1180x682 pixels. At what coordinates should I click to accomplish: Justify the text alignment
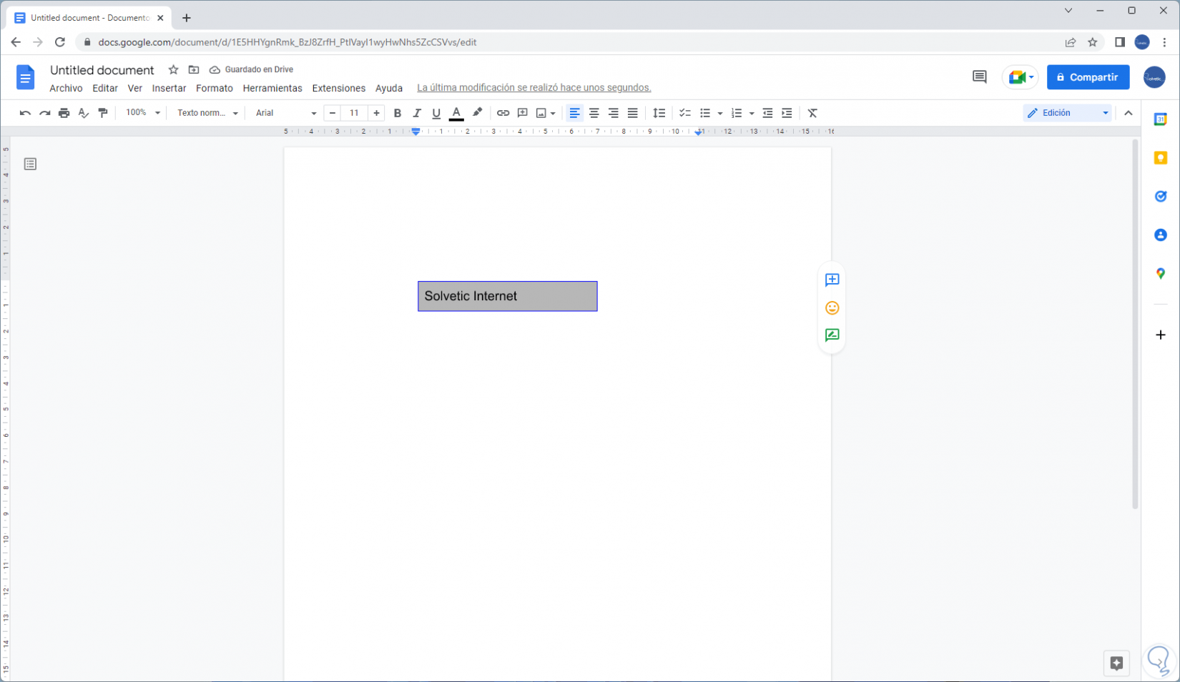click(x=633, y=113)
